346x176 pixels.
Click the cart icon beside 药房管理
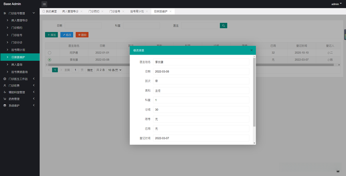(5, 99)
